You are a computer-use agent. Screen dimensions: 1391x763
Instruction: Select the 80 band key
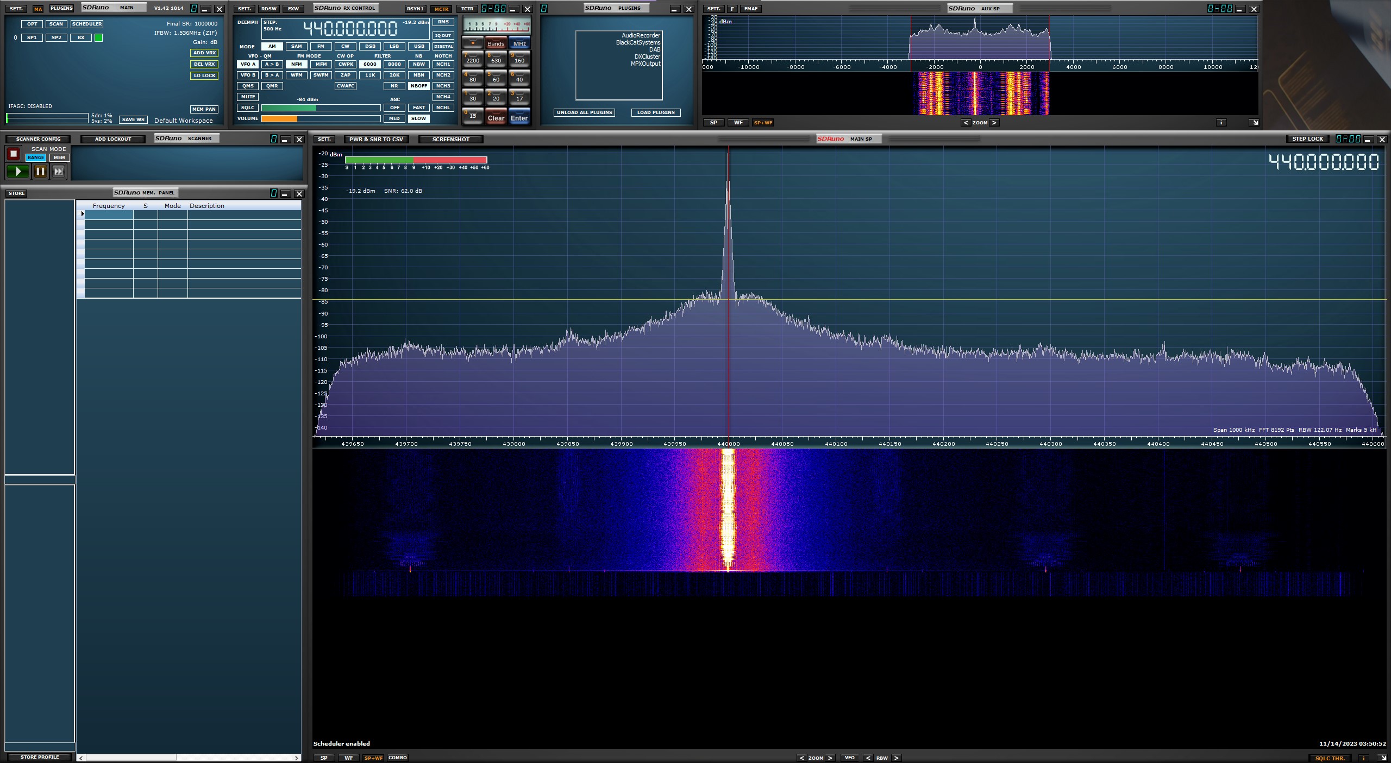[473, 78]
